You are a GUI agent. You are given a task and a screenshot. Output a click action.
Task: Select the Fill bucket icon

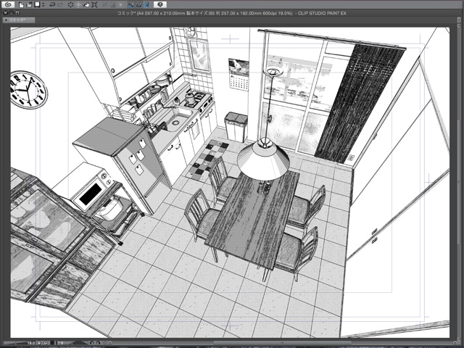click(x=86, y=5)
